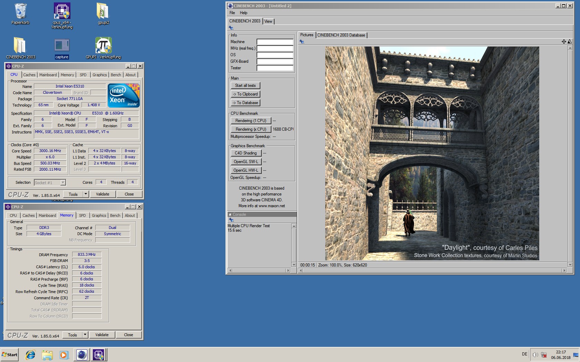
Task: Click the move arrows icon in Pictures panel
Action: [563, 41]
